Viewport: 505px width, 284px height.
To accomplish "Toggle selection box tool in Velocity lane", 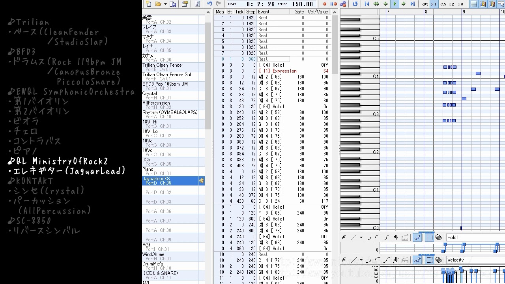I will (429, 260).
